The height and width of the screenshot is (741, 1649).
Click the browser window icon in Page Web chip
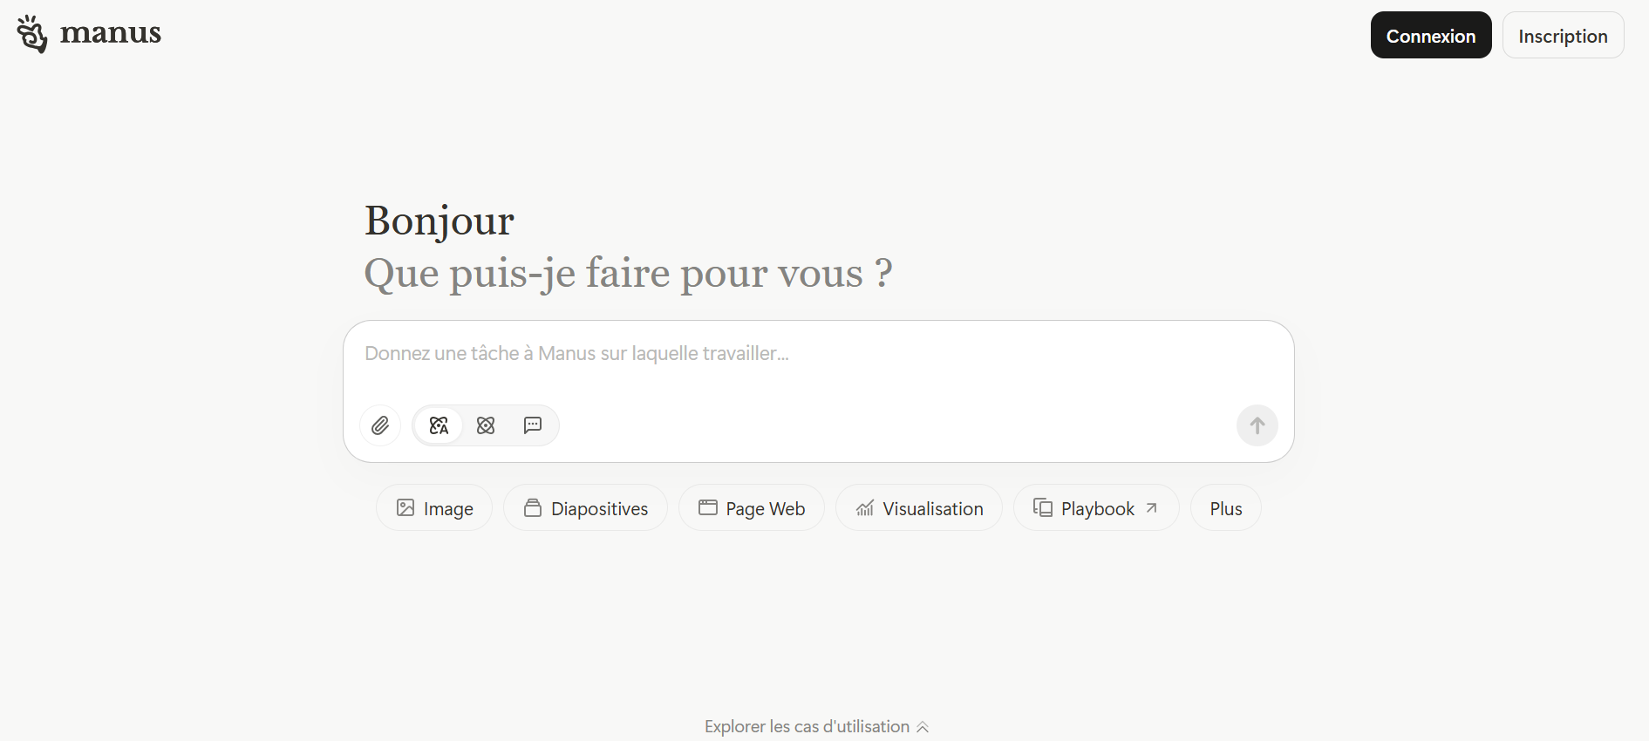[707, 508]
